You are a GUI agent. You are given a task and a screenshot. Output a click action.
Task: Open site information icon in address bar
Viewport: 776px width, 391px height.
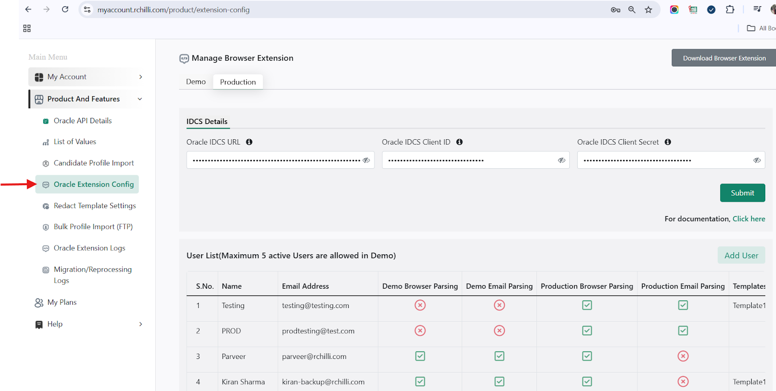(x=87, y=9)
